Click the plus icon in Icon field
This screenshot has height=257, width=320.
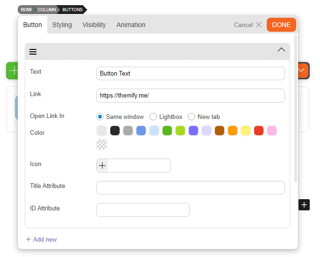pos(102,166)
